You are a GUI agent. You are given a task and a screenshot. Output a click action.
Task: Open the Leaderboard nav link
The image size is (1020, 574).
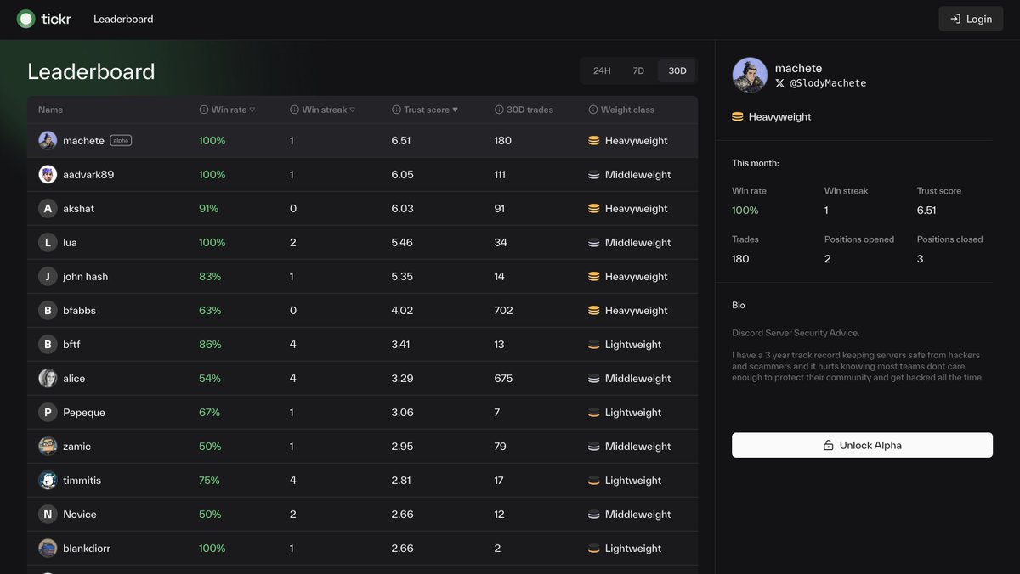pos(123,19)
